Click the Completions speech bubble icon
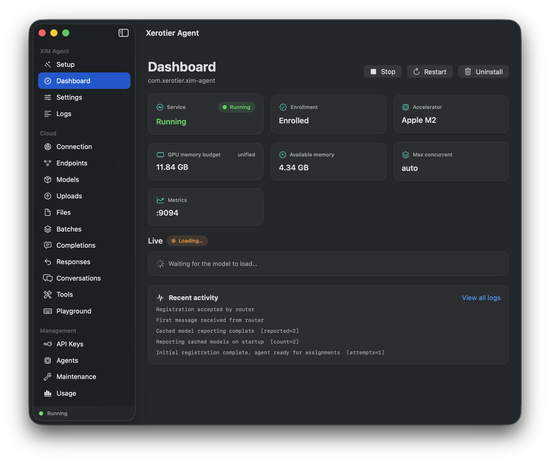The height and width of the screenshot is (463, 550). [x=48, y=245]
